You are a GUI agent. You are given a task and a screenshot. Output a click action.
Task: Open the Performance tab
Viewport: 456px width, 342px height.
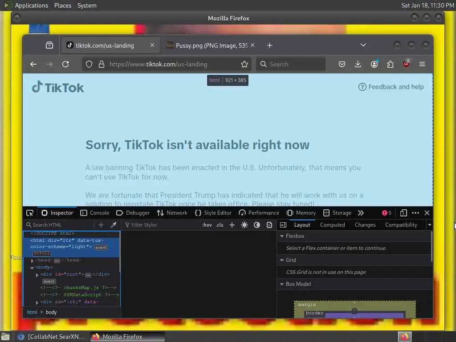(x=259, y=213)
